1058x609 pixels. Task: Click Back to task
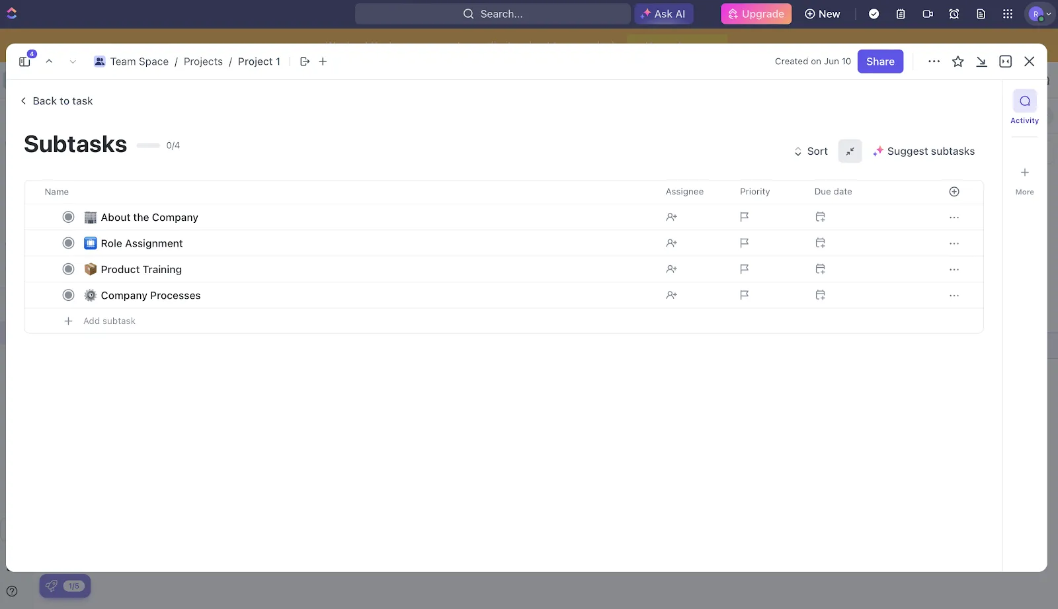click(x=56, y=101)
